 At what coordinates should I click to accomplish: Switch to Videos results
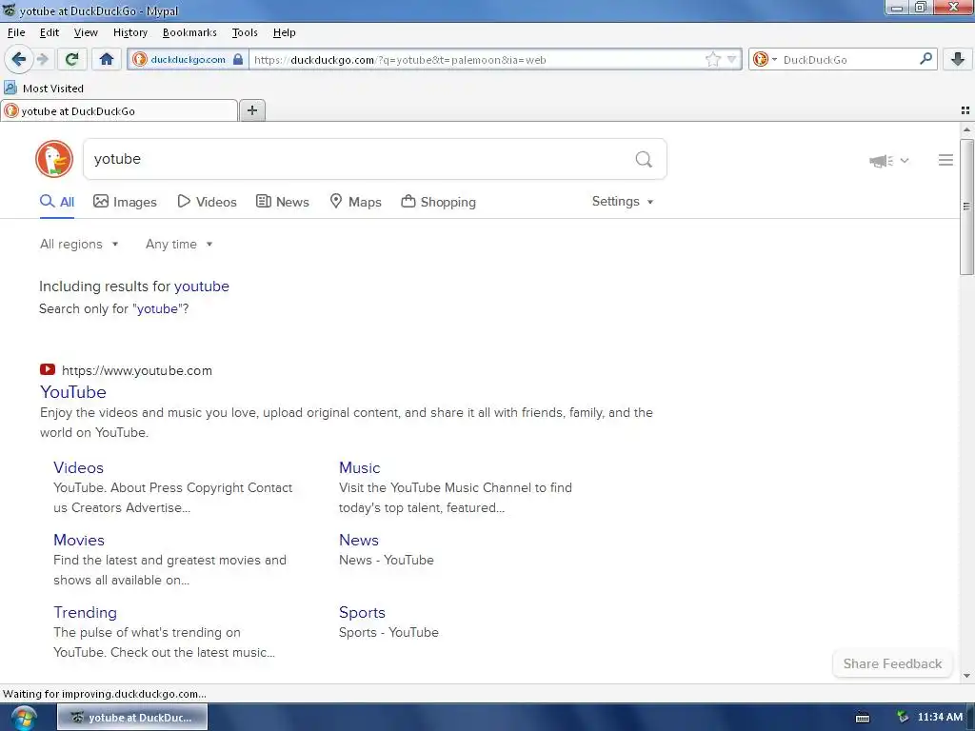coord(207,202)
